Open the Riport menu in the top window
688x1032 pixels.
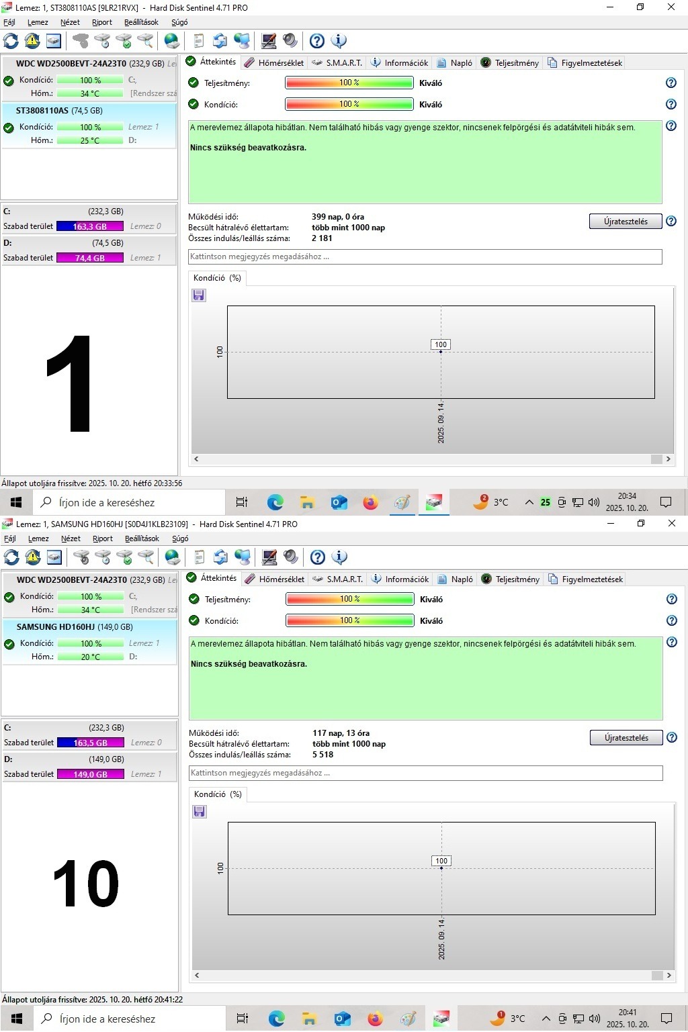pos(102,22)
